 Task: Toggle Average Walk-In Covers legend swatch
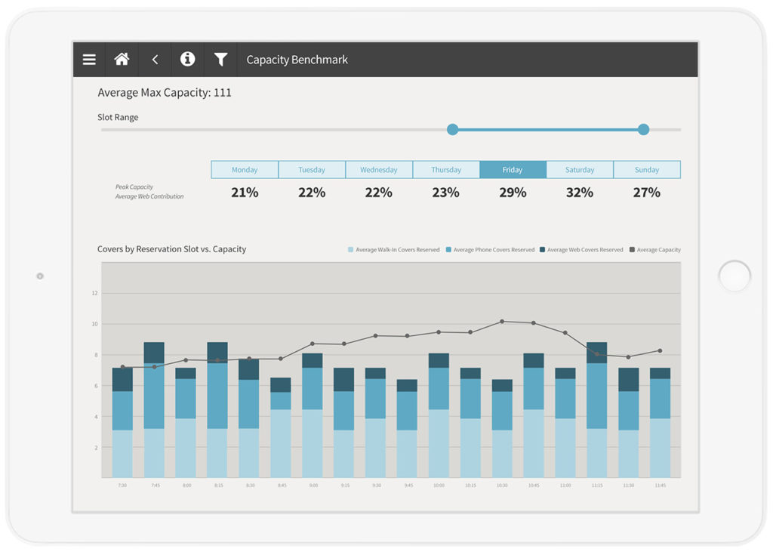[350, 250]
